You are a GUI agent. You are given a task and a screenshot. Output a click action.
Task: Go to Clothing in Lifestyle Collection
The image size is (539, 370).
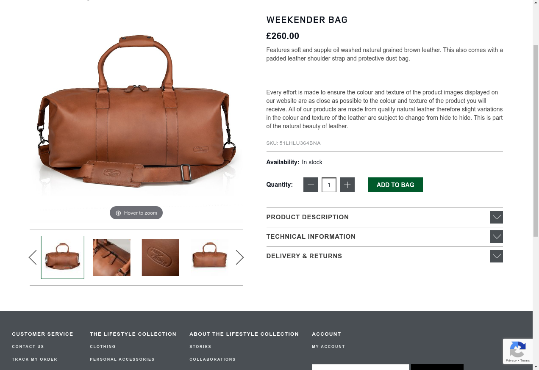[103, 347]
